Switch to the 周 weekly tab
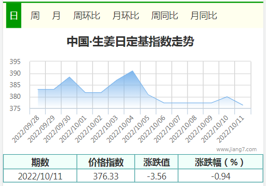 [35, 16]
